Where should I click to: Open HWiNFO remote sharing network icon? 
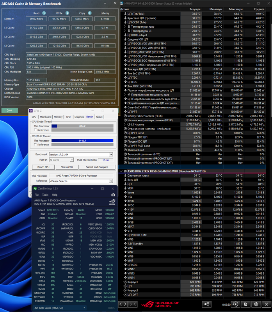click(x=207, y=304)
